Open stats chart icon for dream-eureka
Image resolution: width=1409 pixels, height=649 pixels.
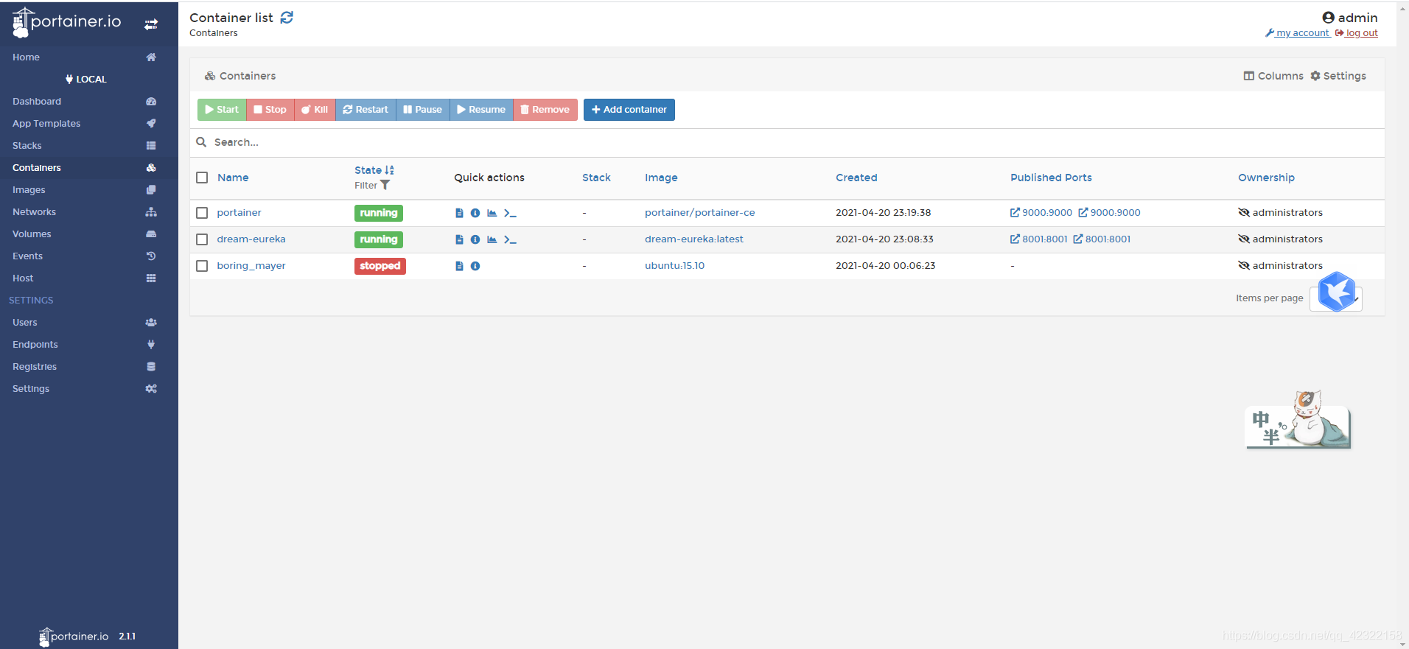point(492,239)
